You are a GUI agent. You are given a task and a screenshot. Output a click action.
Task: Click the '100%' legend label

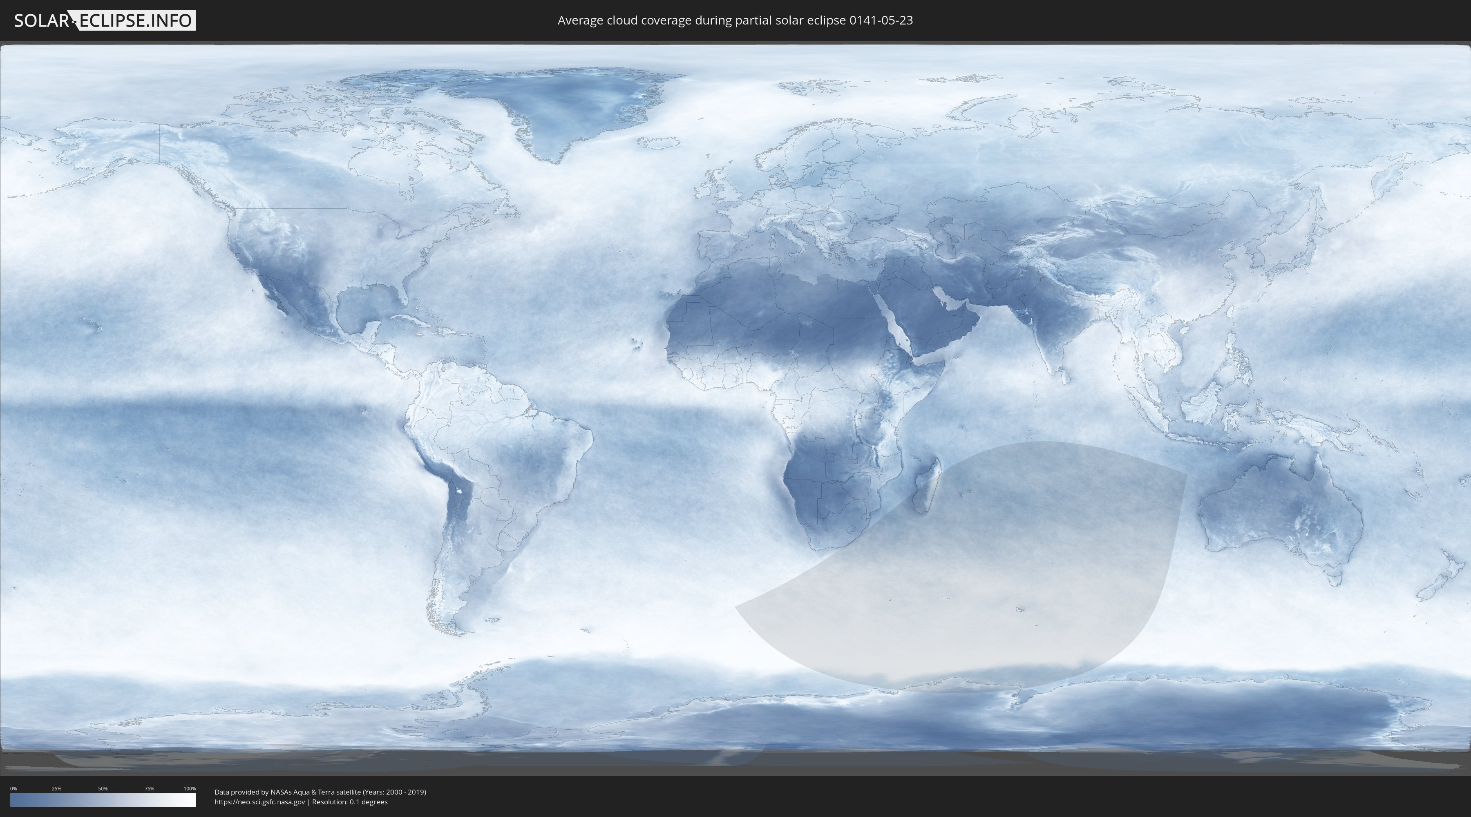[x=190, y=788]
